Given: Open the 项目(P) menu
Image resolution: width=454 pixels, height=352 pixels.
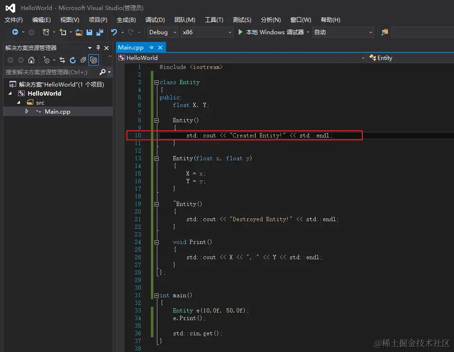Looking at the screenshot, I should click(x=98, y=20).
